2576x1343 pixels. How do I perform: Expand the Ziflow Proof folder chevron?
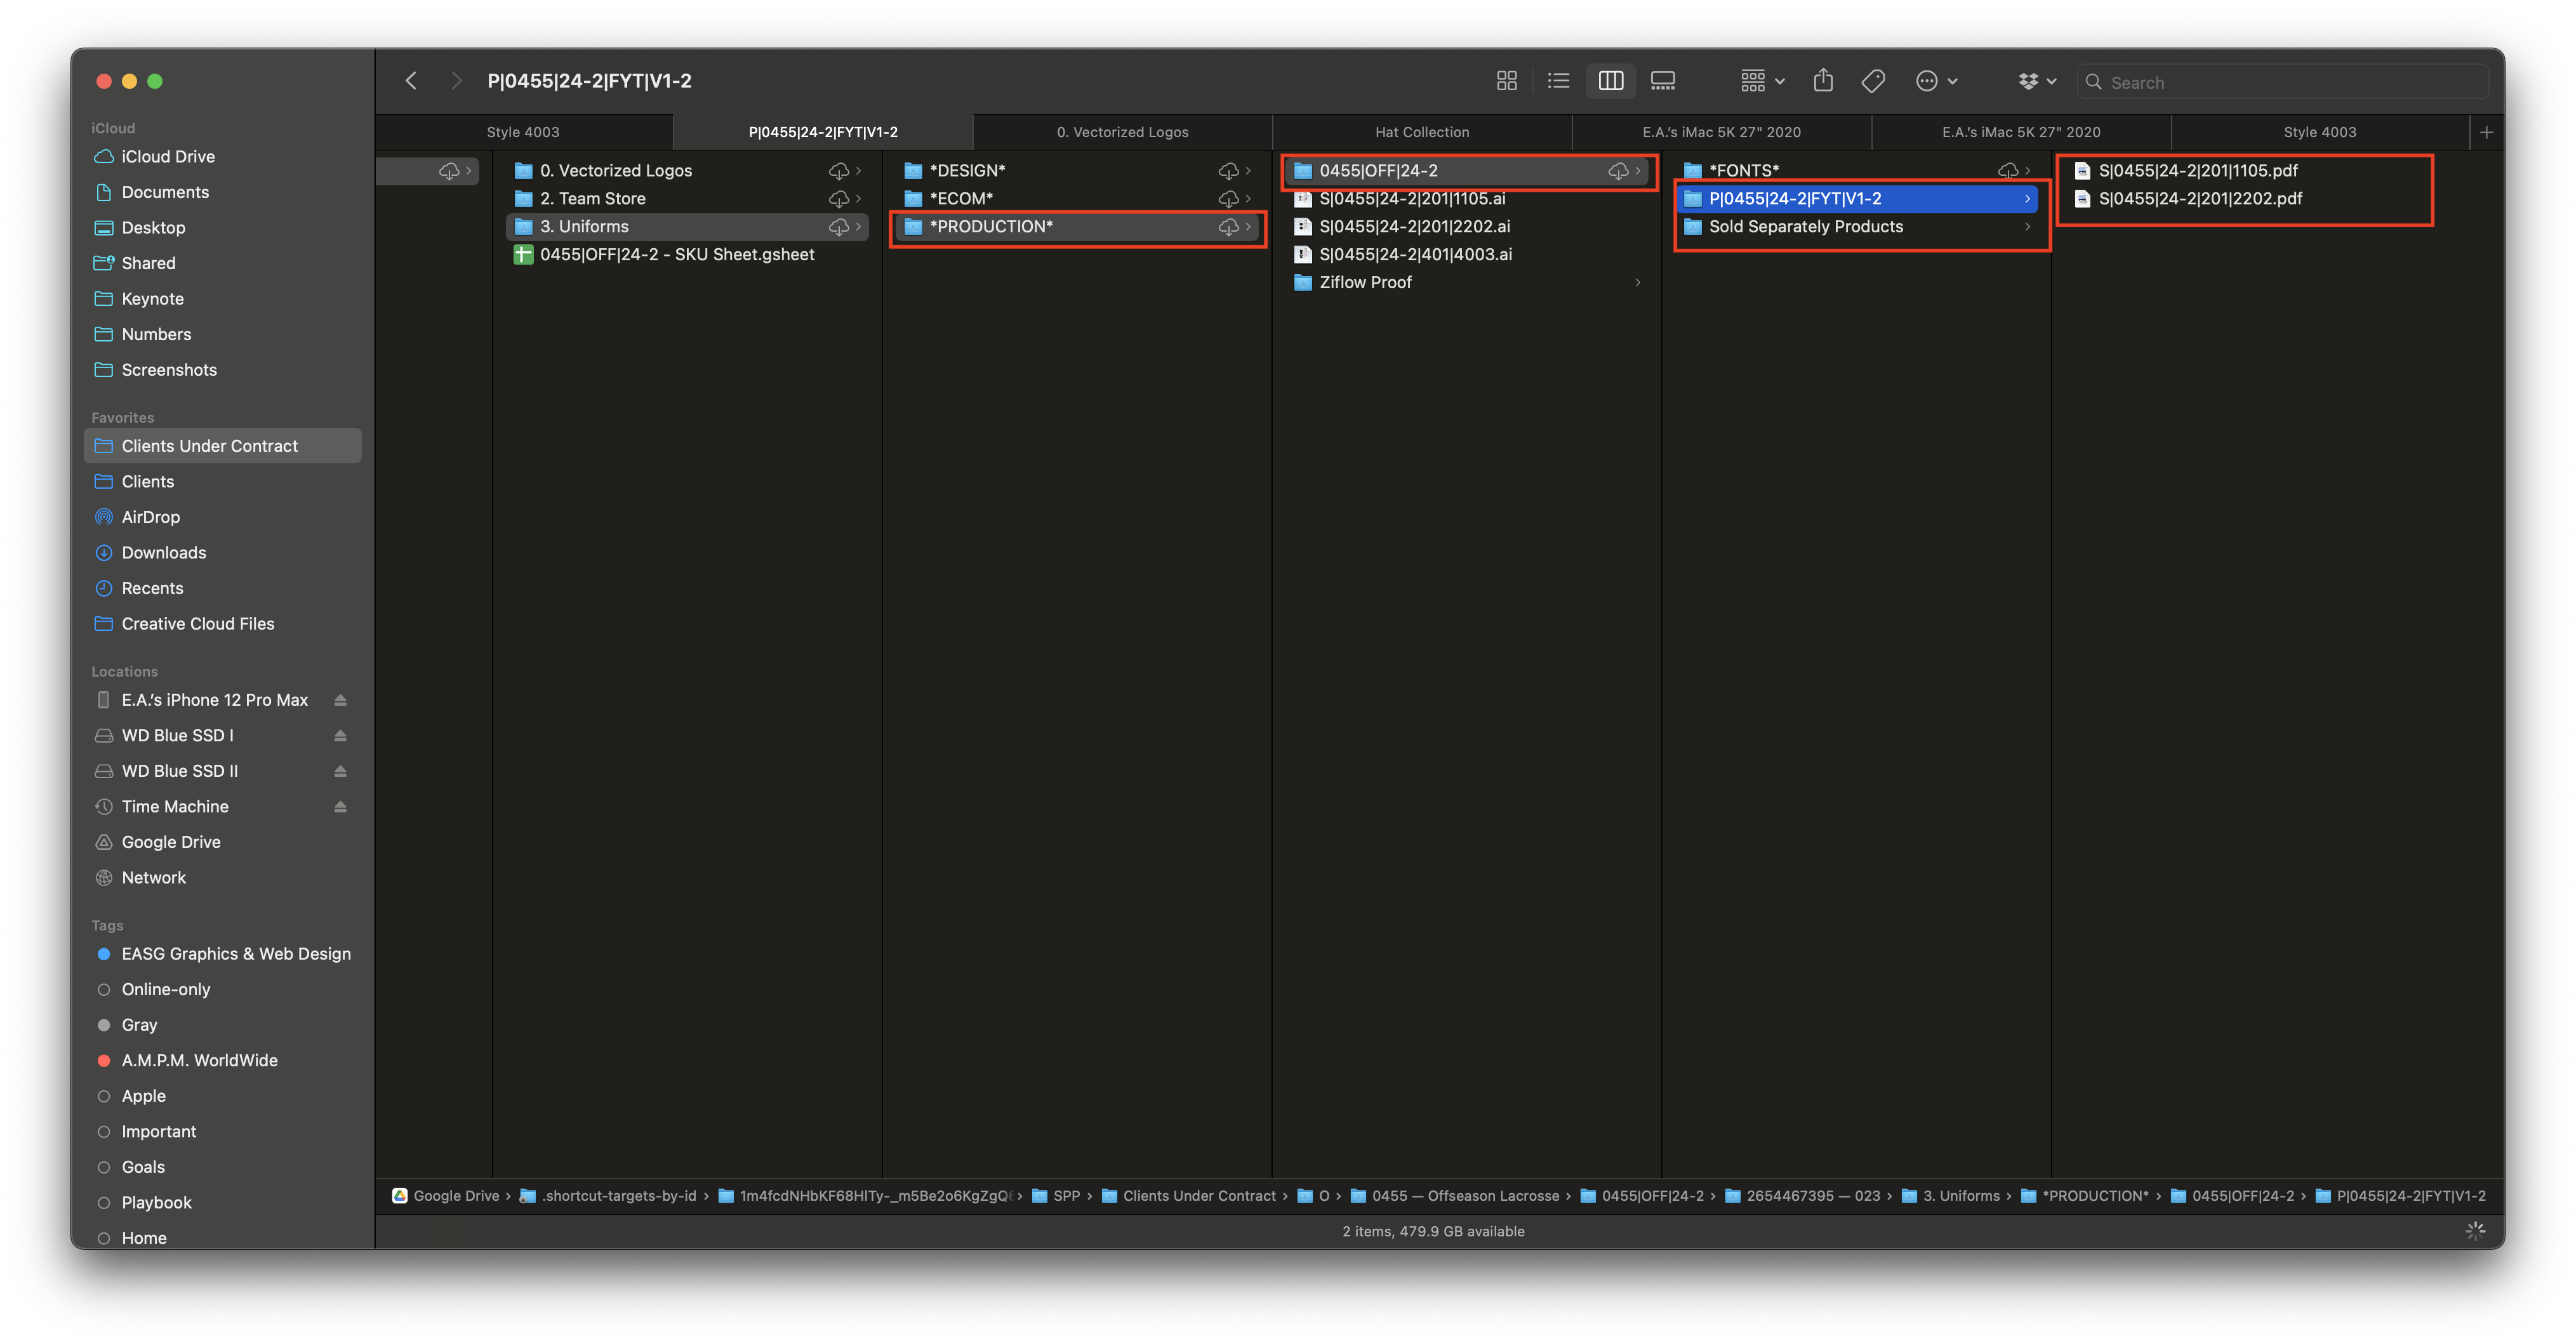[x=1637, y=283]
